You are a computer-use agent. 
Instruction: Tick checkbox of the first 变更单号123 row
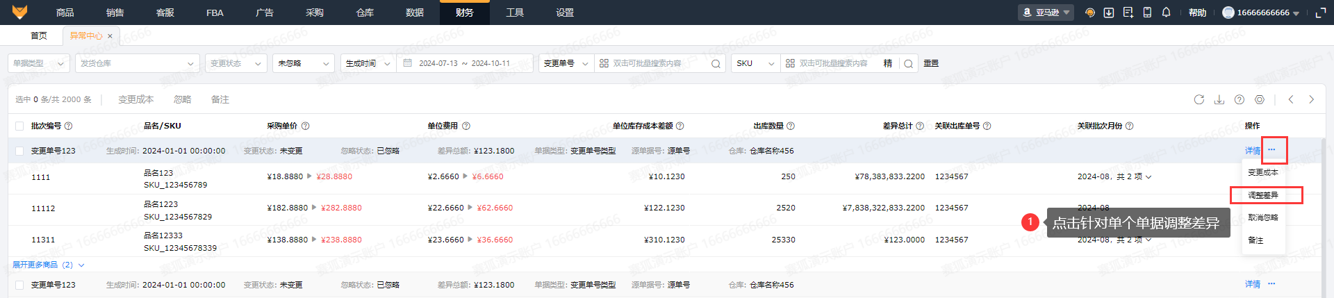19,151
